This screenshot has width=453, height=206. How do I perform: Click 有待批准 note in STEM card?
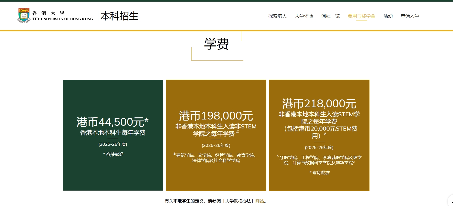(320, 172)
